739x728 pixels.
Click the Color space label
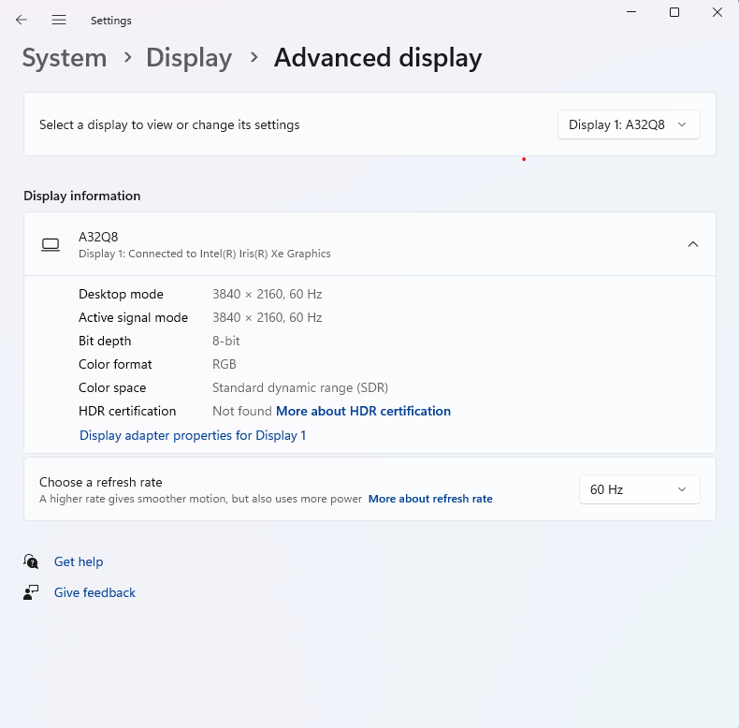pyautogui.click(x=112, y=387)
